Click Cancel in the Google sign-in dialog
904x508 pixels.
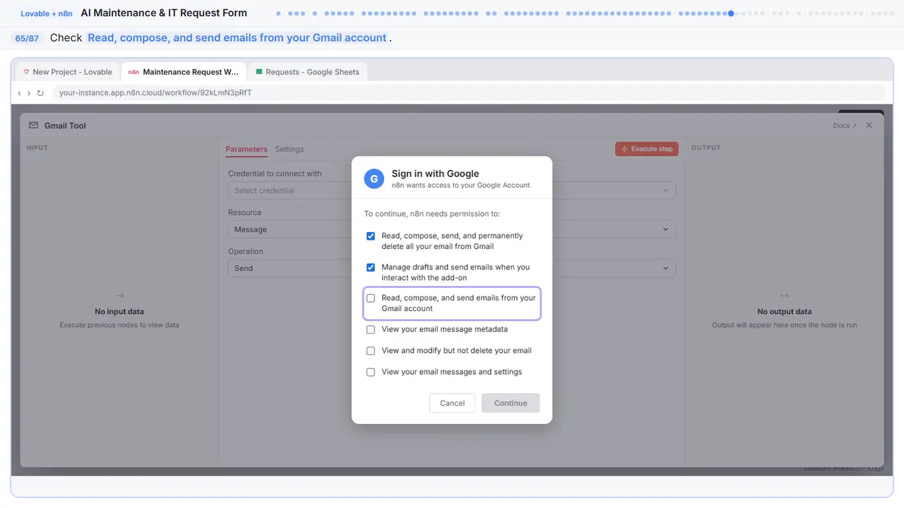pyautogui.click(x=452, y=403)
